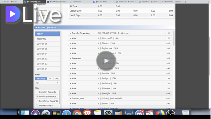Uncheck Producer Rewards hide checkbox
211x119 pixels.
point(37,97)
